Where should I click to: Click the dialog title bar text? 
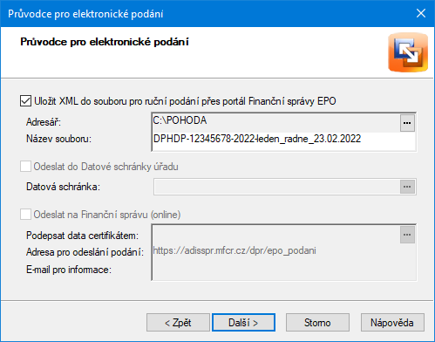[x=85, y=14]
